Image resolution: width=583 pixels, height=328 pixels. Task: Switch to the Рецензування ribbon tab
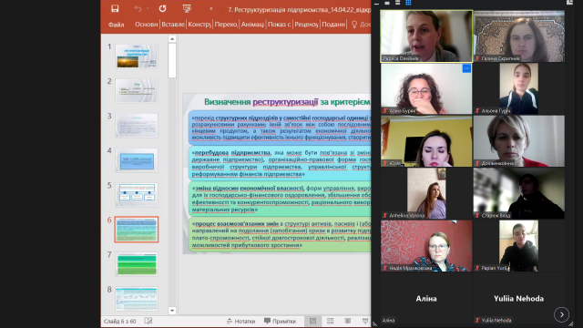tap(306, 25)
